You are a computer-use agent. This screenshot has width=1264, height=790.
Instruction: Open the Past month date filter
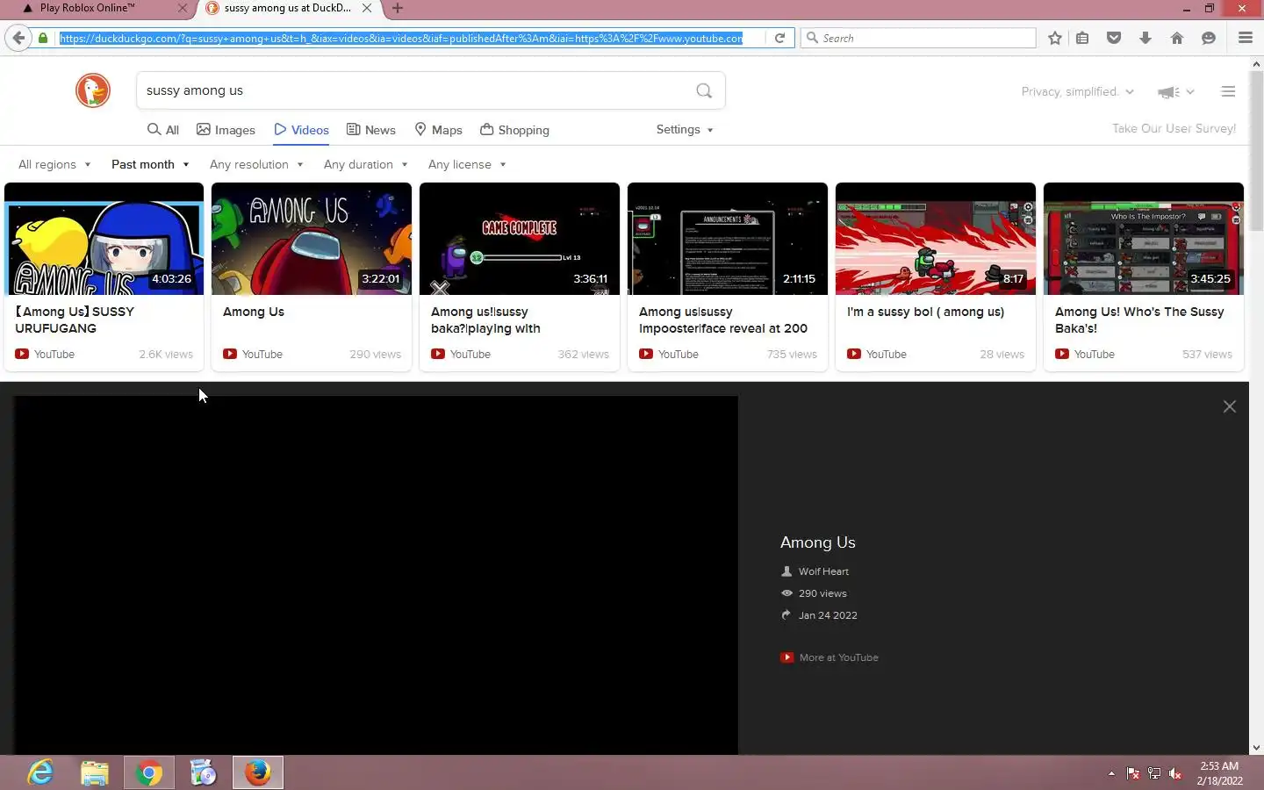pos(150,164)
